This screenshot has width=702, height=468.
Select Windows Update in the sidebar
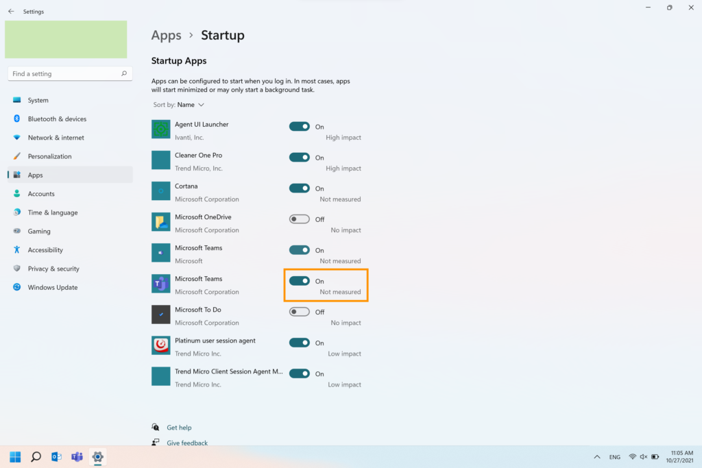(x=52, y=287)
